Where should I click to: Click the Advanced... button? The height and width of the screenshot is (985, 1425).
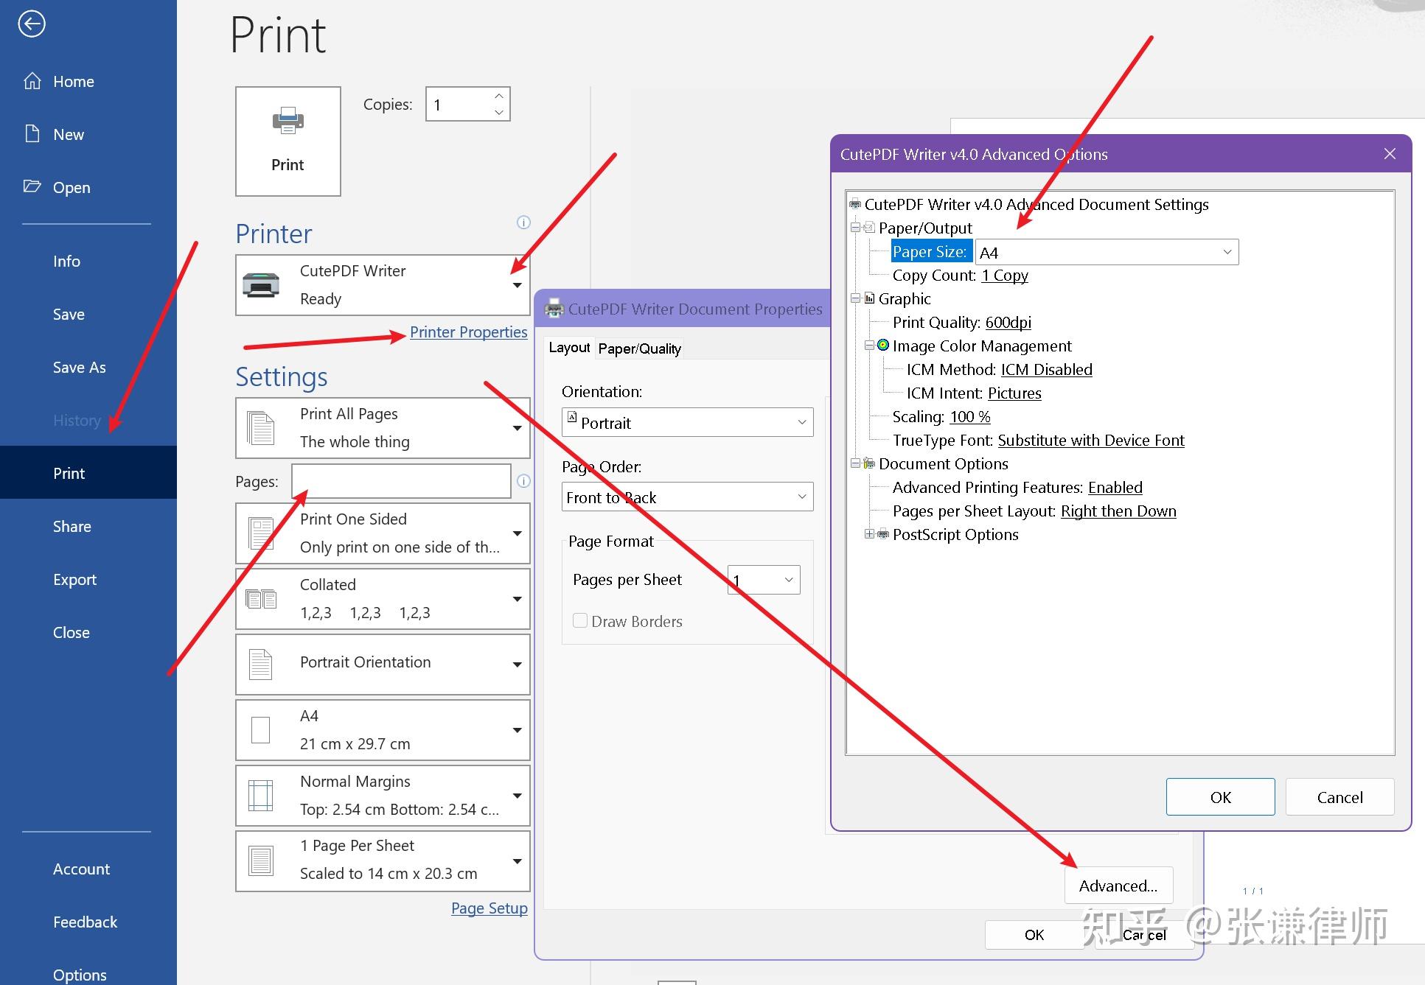pos(1118,886)
